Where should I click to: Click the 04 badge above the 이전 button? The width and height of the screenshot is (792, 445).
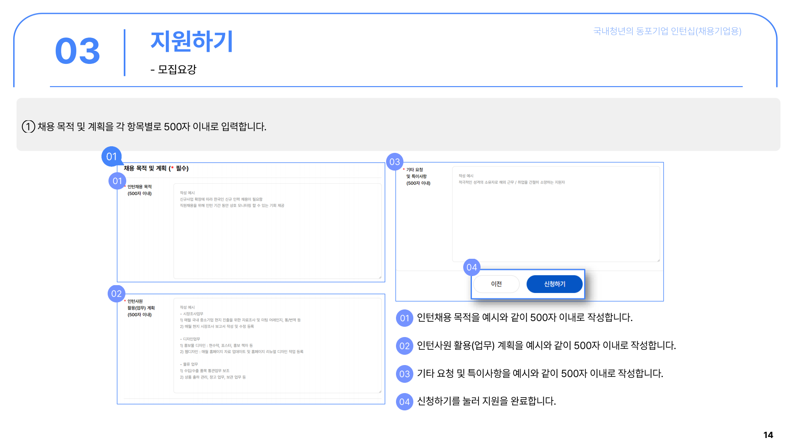click(471, 267)
